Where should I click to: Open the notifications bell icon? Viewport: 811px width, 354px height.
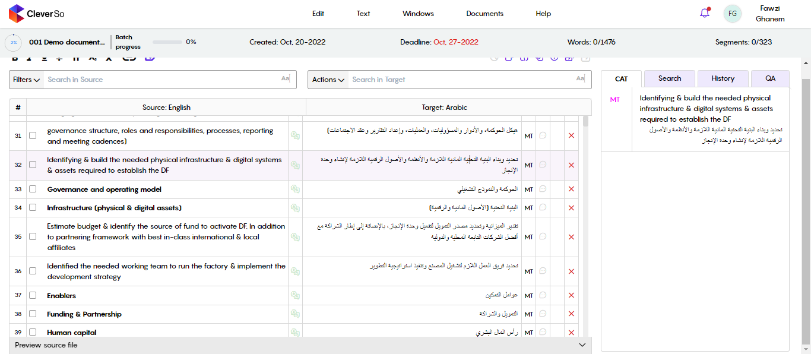coord(705,13)
